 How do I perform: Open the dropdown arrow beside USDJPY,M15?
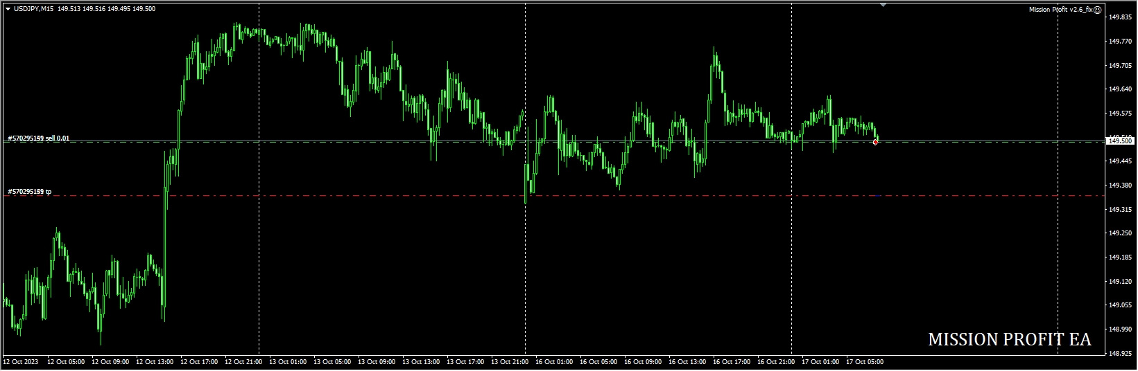8,9
